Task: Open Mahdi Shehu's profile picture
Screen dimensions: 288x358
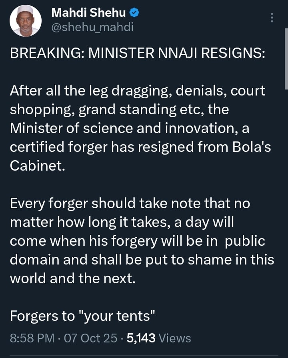Action: click(x=25, y=21)
